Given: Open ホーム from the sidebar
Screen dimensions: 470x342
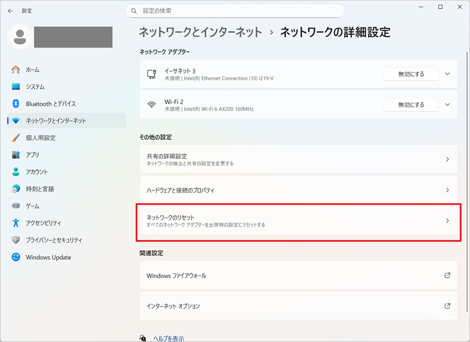Looking at the screenshot, I should click(32, 70).
